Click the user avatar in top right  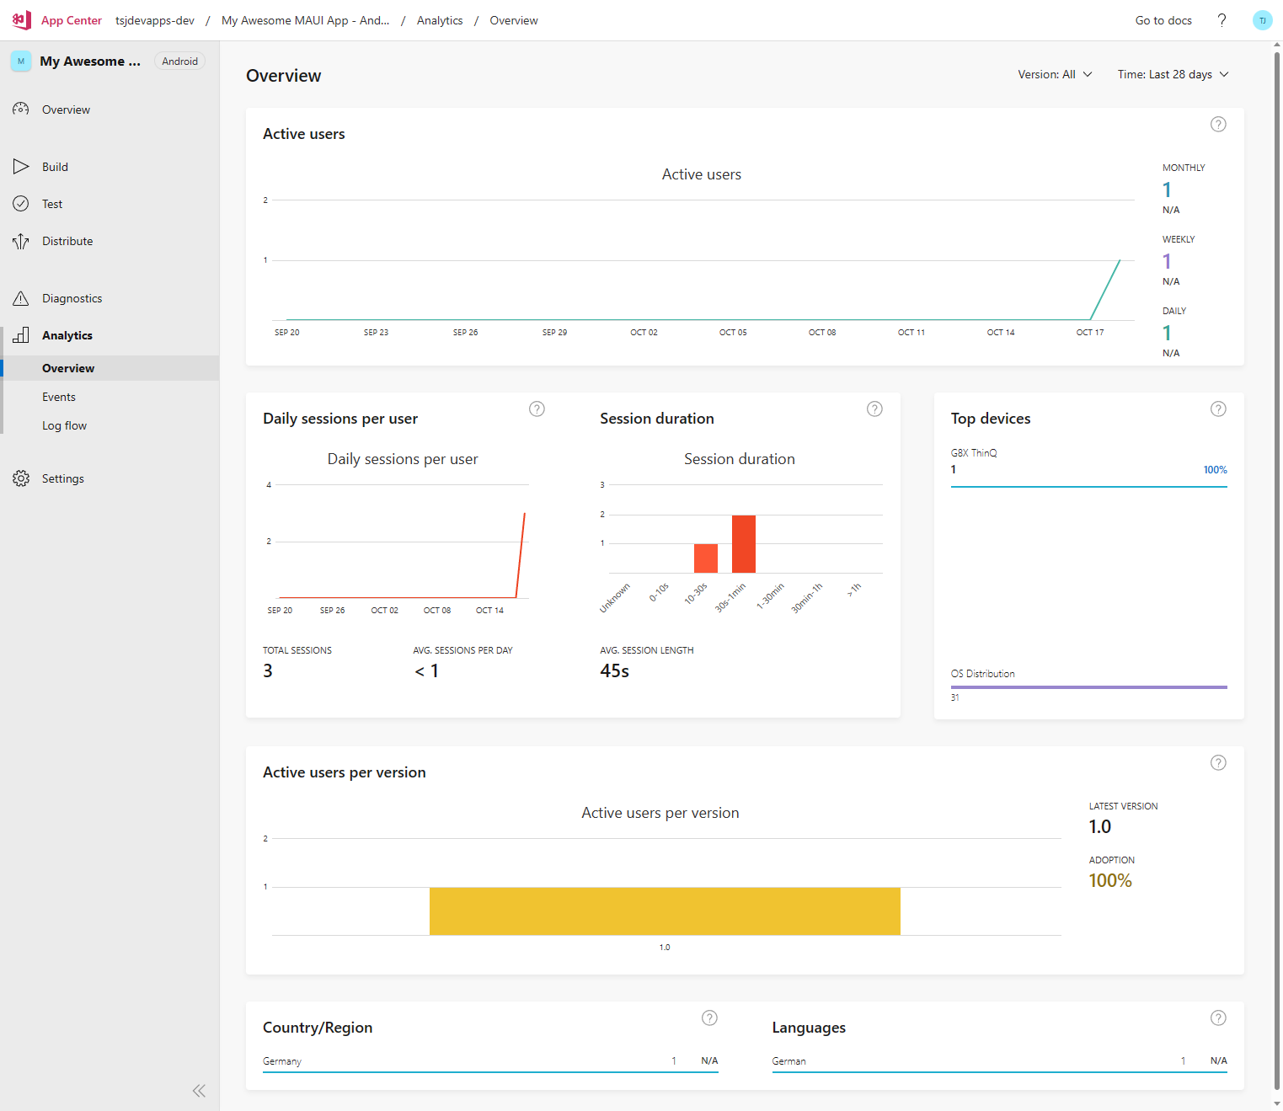[1262, 20]
